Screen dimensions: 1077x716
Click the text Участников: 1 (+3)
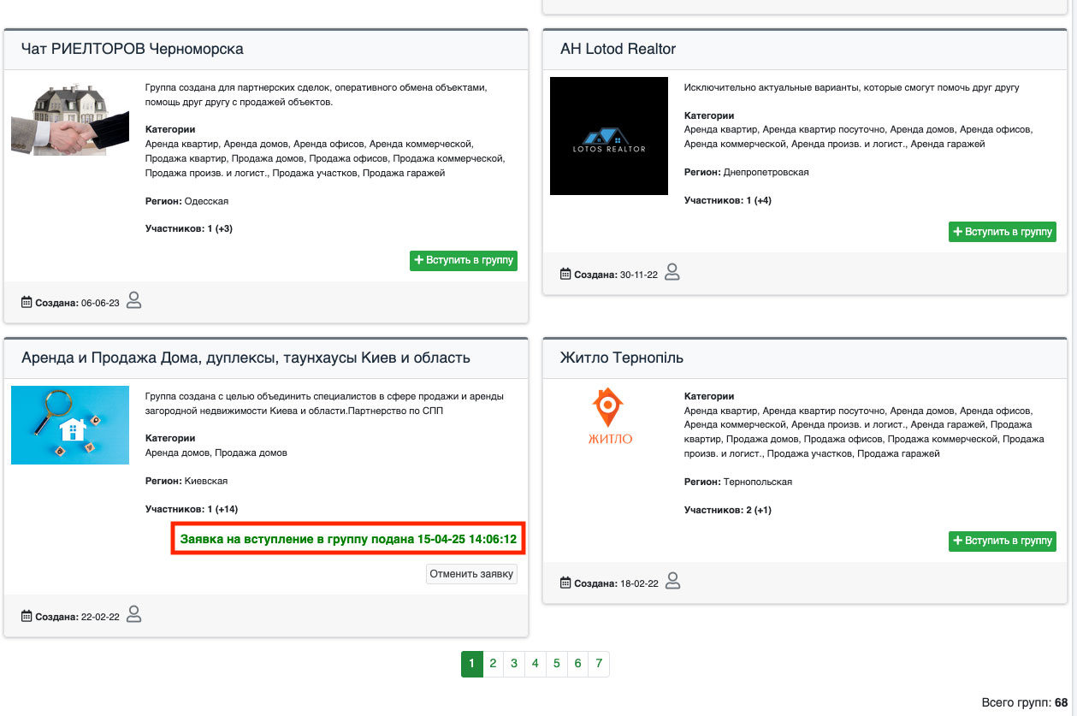189,229
